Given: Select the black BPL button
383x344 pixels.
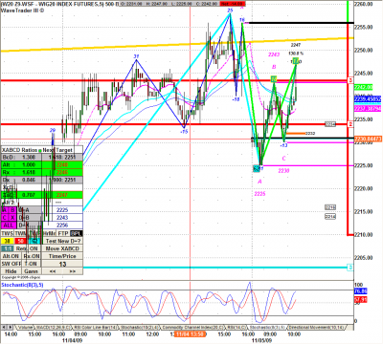Looking at the screenshot, I should coord(76,233).
